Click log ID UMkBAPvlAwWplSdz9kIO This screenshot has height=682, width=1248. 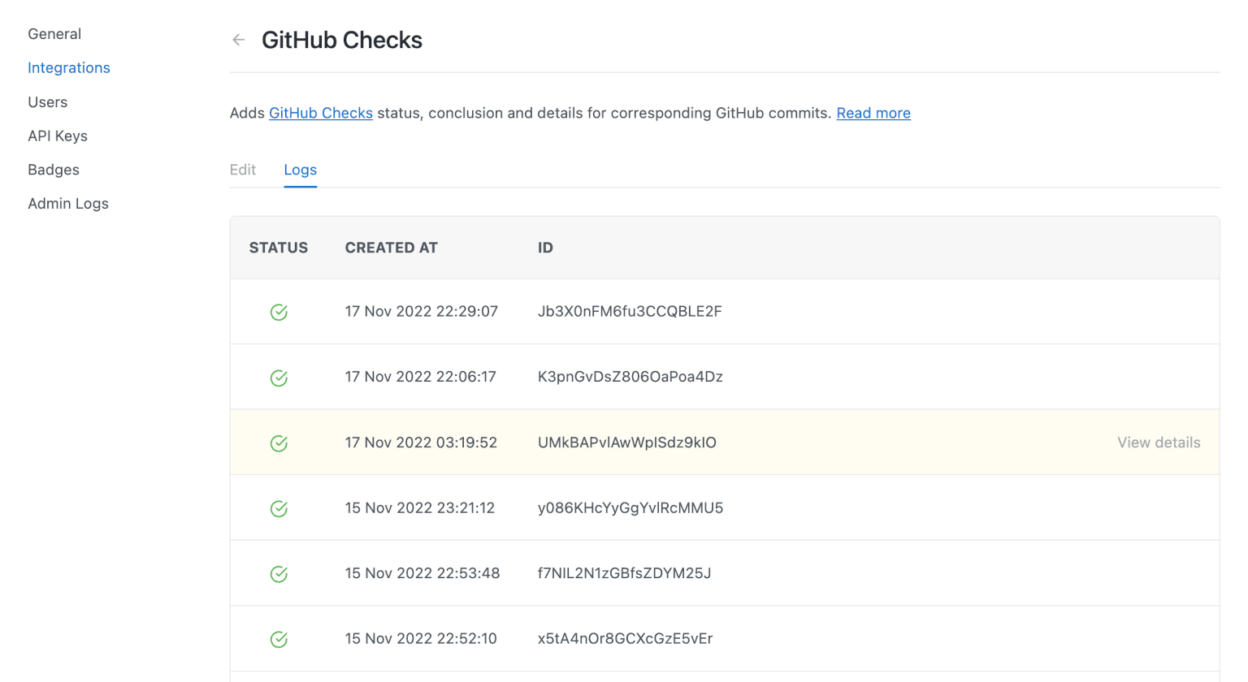(x=627, y=442)
